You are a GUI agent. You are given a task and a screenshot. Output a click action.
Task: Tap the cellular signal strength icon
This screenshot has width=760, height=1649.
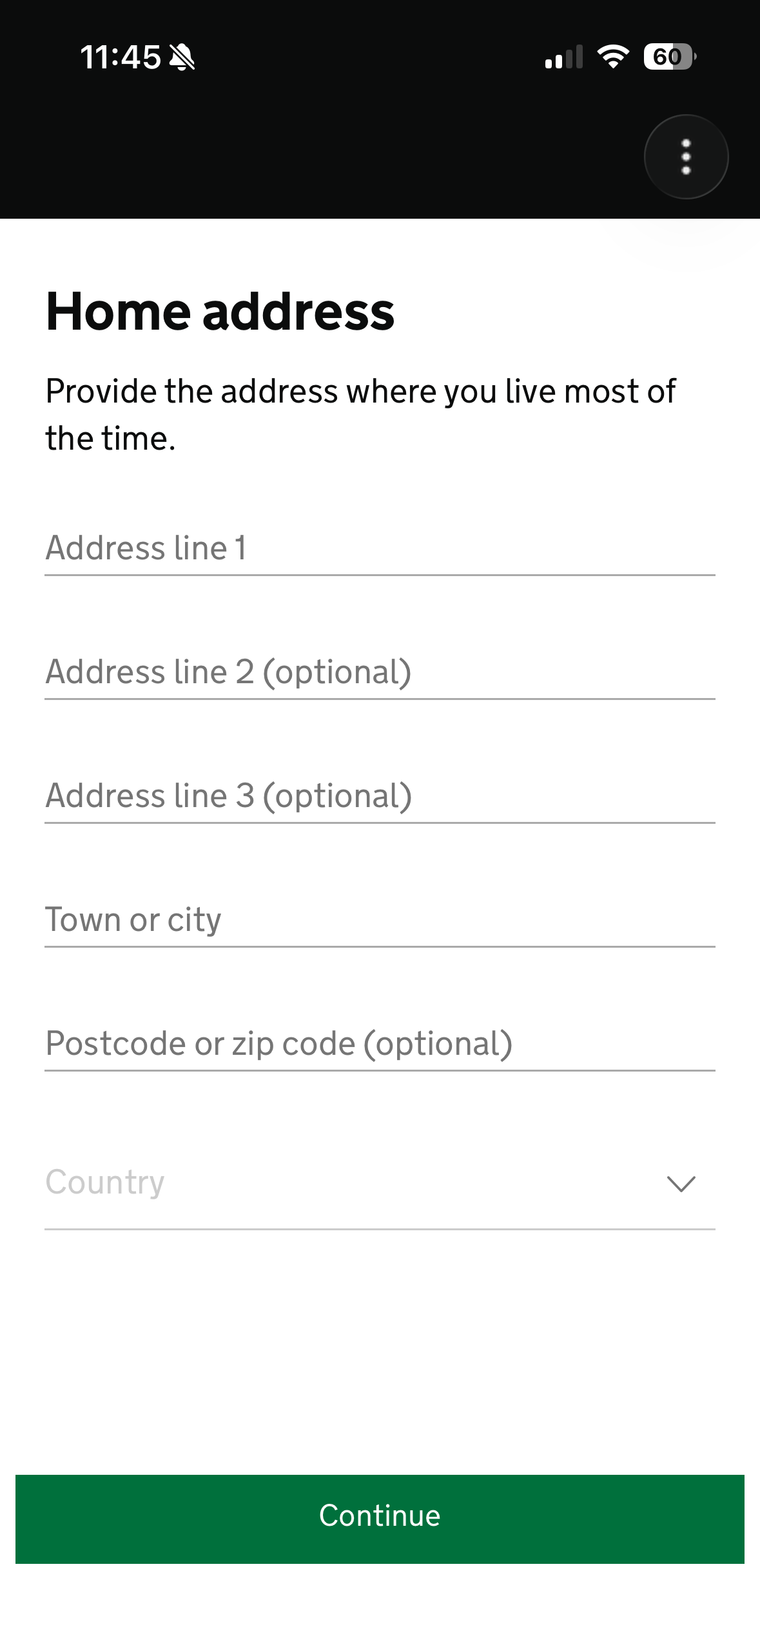point(563,57)
